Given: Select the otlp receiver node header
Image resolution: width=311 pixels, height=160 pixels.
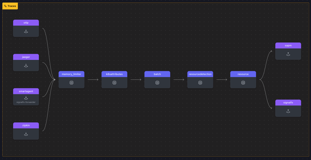Looking at the screenshot, I should [x=26, y=23].
